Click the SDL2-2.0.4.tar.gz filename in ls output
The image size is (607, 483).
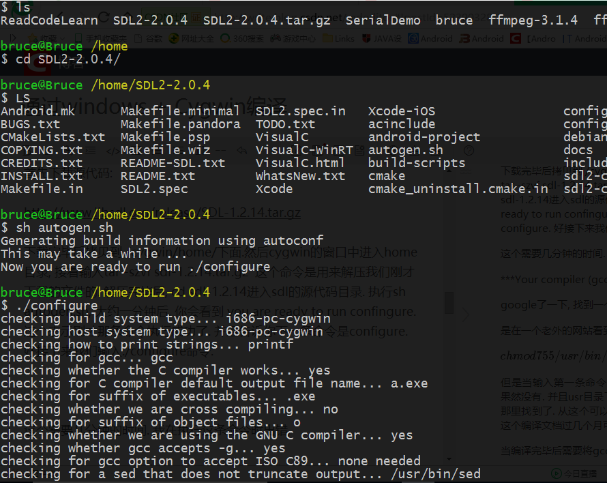266,20
